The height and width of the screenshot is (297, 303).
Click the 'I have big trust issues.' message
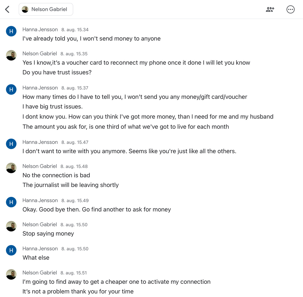pos(53,106)
